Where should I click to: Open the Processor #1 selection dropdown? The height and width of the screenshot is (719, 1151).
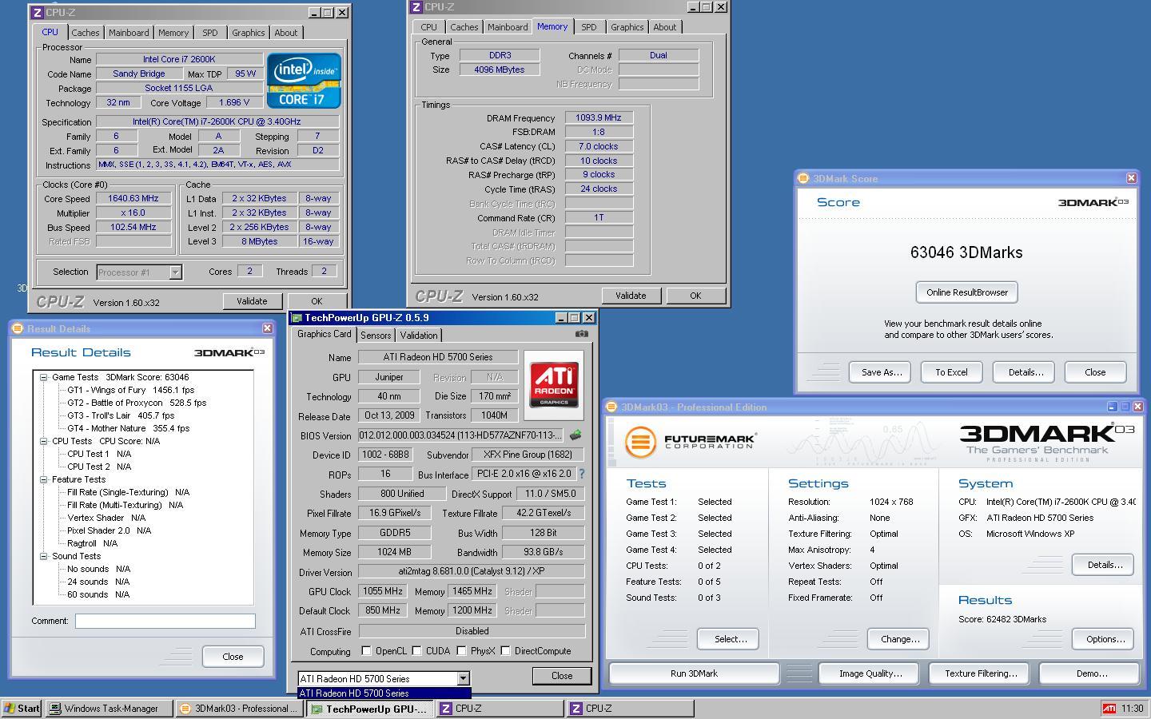pyautogui.click(x=175, y=272)
